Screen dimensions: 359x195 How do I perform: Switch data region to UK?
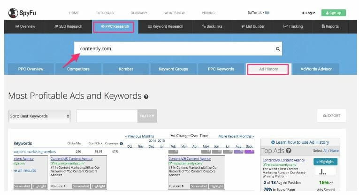click(x=267, y=13)
